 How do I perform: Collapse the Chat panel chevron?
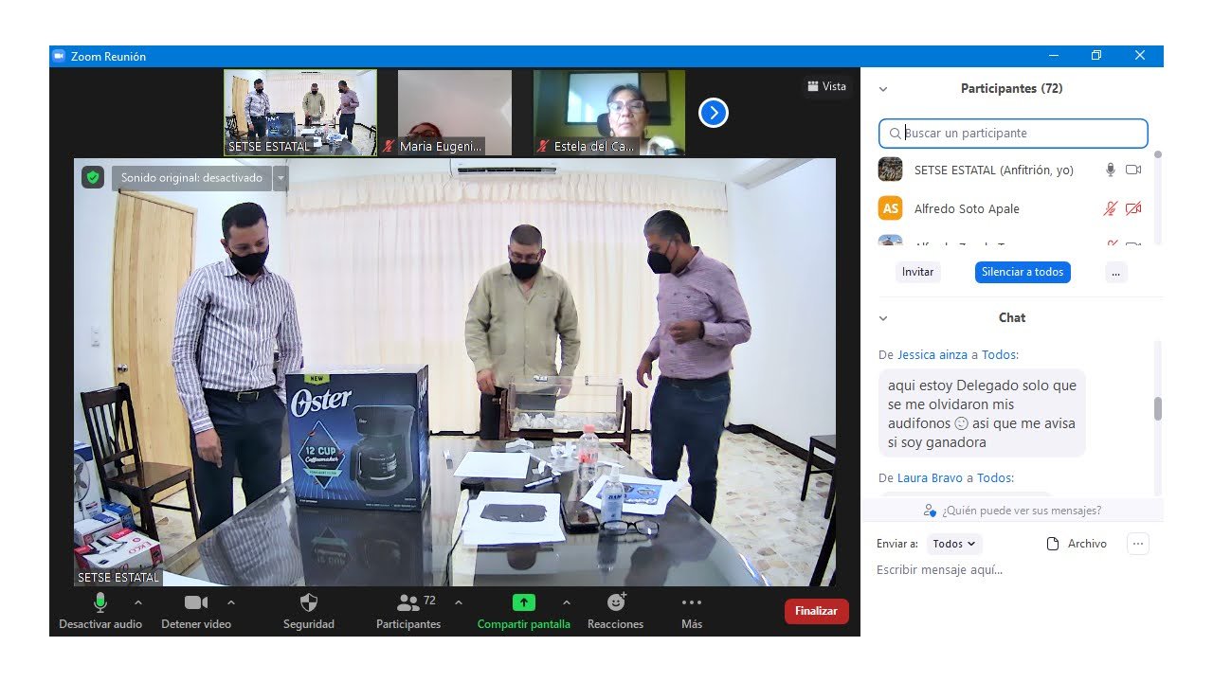883,318
